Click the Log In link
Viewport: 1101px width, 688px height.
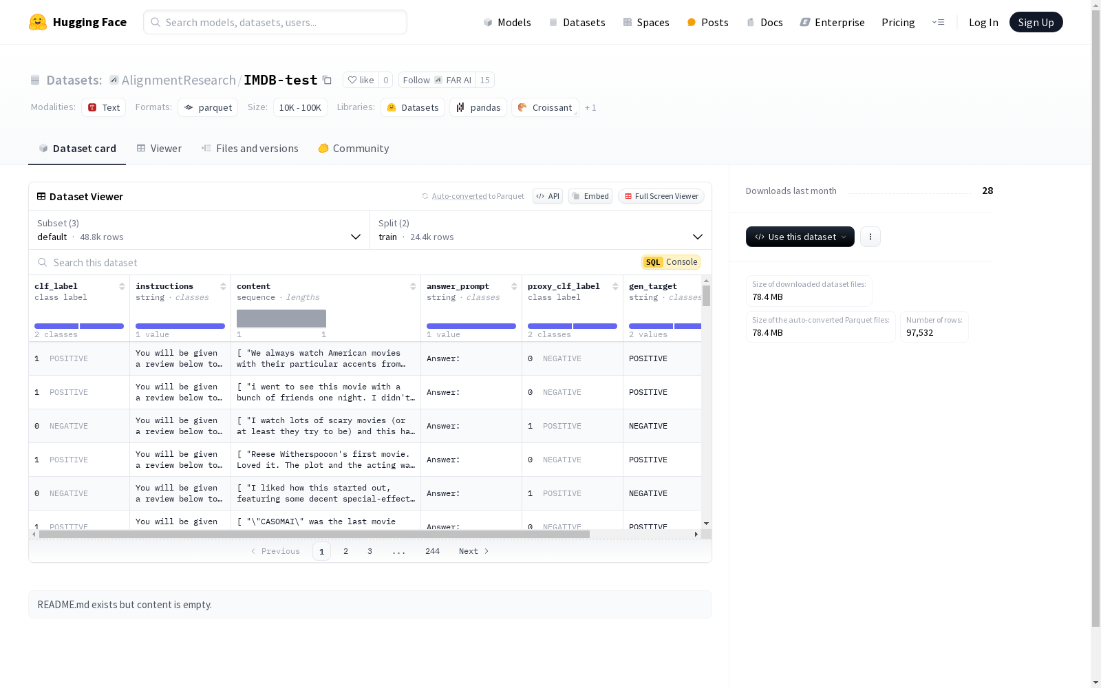(983, 22)
